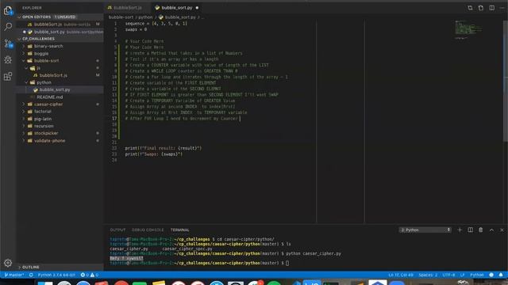Create a new terminal with plus icon
This screenshot has height=285, width=508.
(460, 230)
